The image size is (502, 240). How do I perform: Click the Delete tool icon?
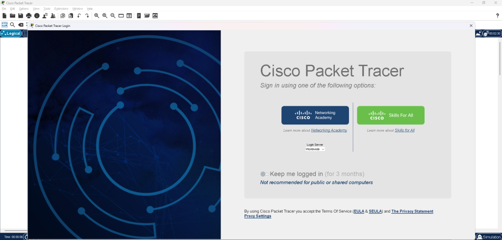click(x=21, y=24)
